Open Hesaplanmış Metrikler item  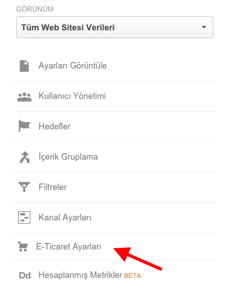tap(114, 275)
